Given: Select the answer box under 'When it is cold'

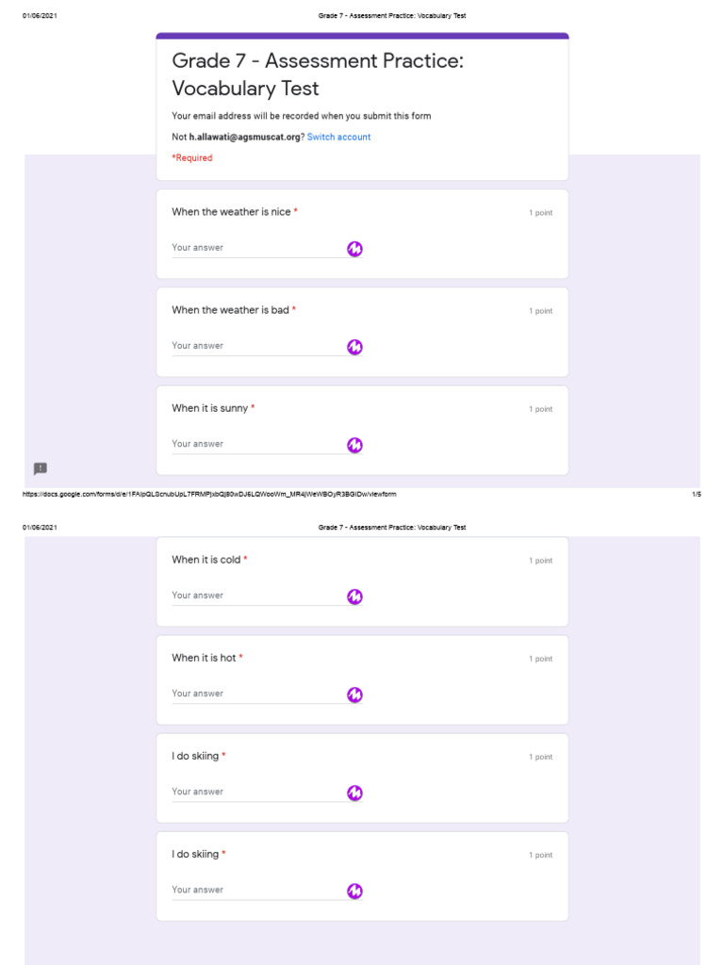Looking at the screenshot, I should click(256, 596).
